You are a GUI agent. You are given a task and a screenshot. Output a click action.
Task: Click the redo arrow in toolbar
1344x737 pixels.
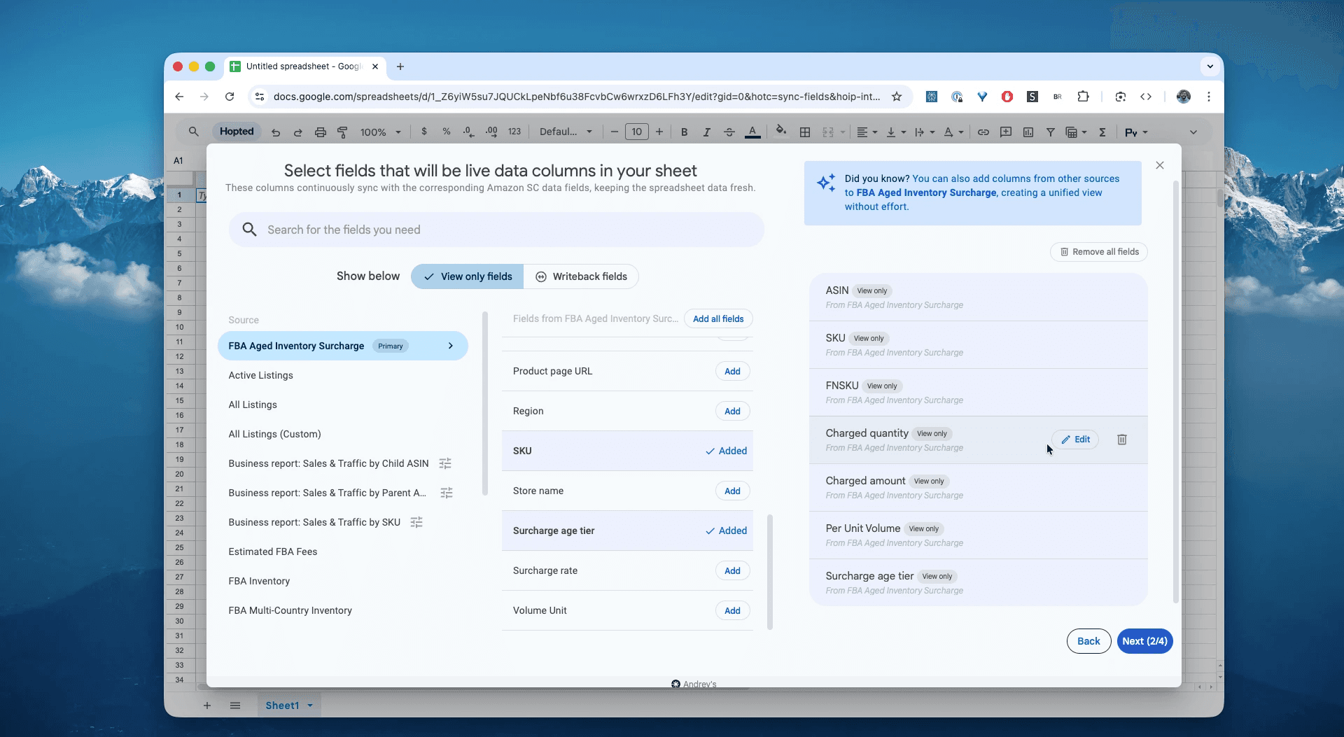pyautogui.click(x=297, y=132)
